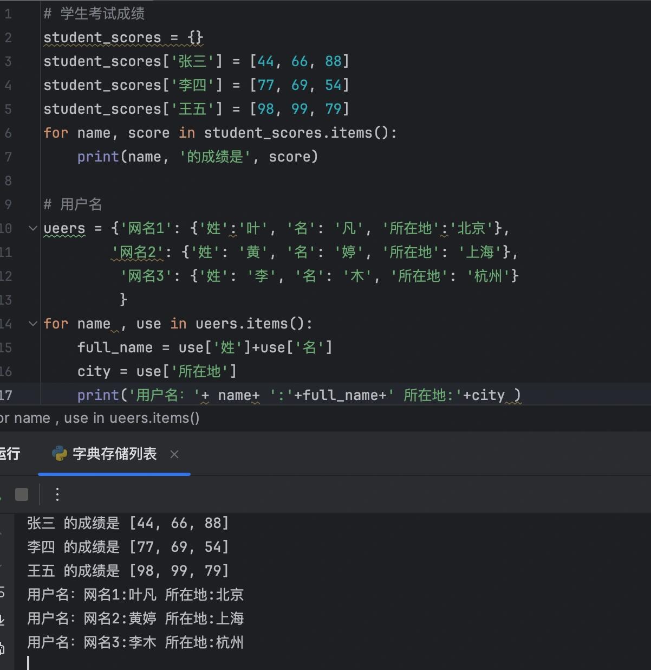Click the '李四' key in the code
The width and height of the screenshot is (651, 670).
[192, 85]
